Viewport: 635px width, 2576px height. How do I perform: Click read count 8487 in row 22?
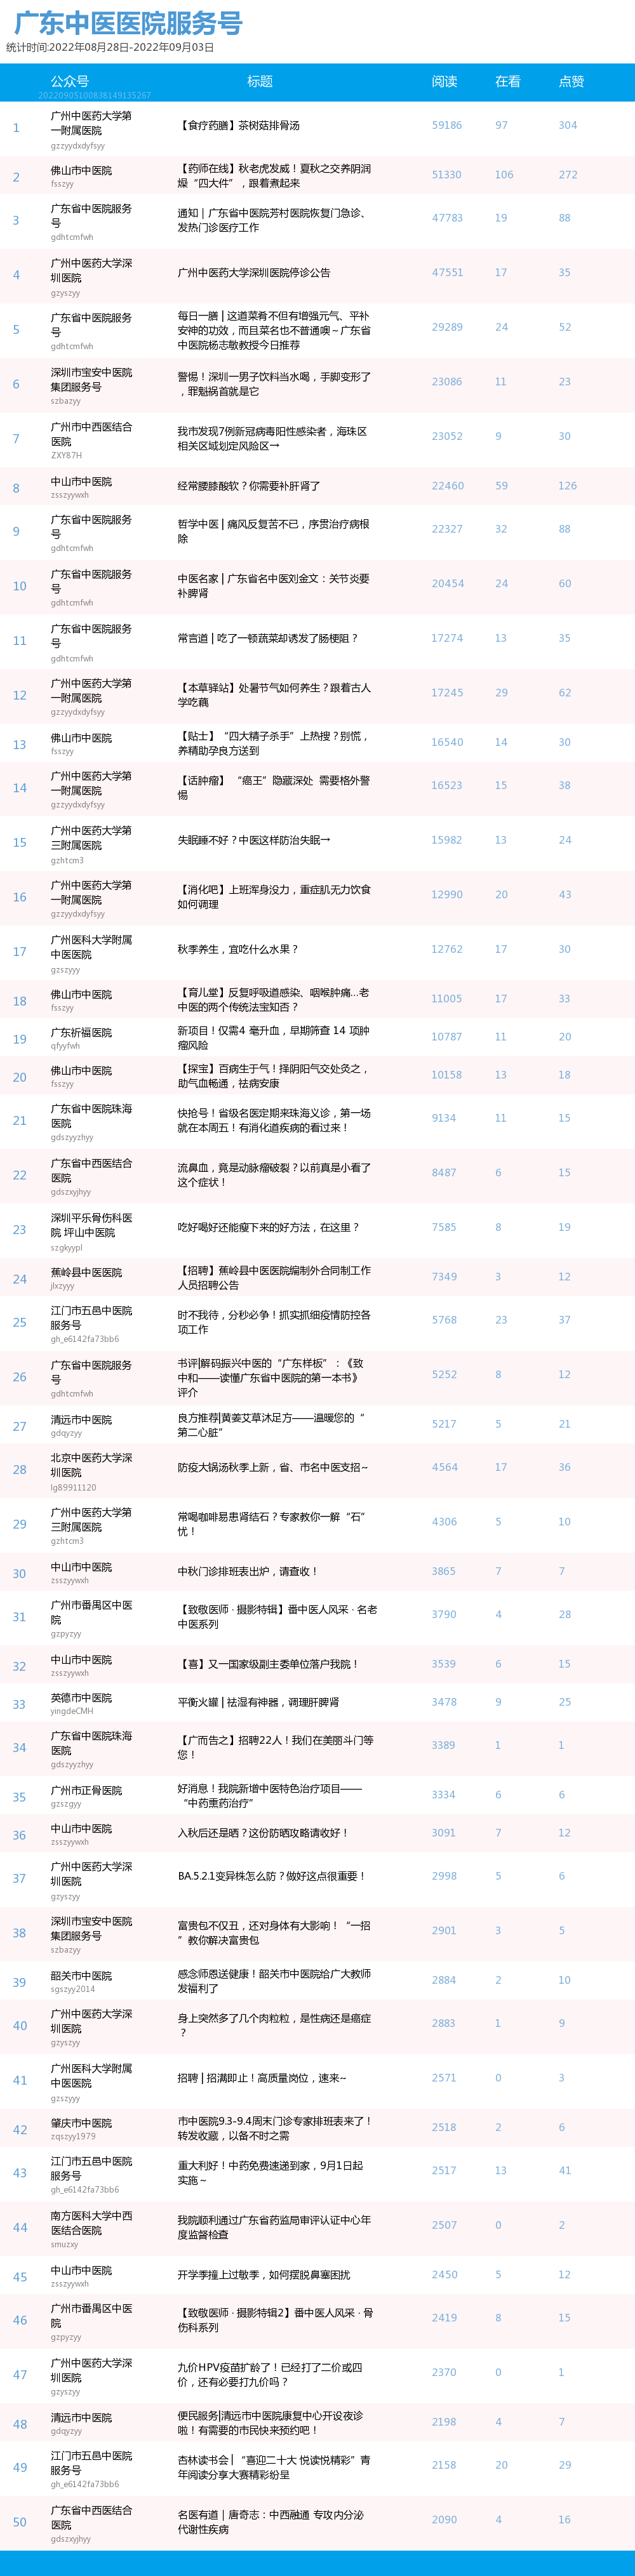(444, 1172)
